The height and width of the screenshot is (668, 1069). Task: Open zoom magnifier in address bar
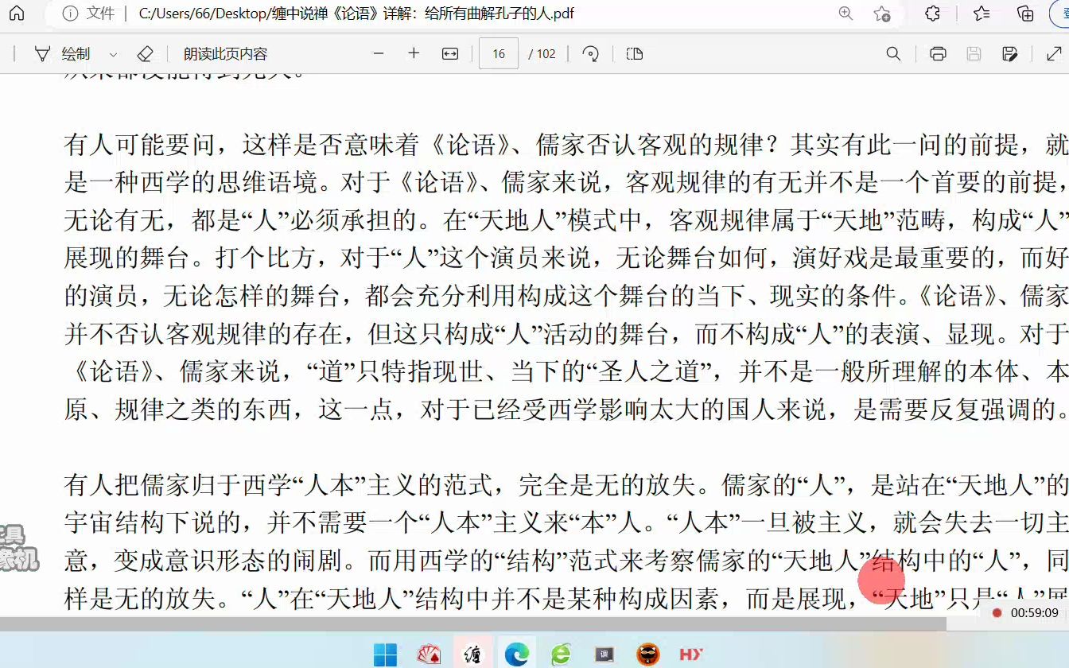pyautogui.click(x=845, y=14)
